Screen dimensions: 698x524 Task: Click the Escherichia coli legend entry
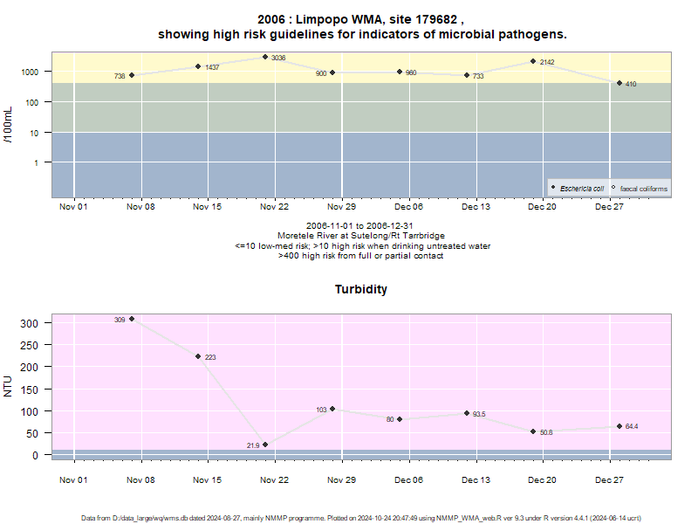tap(578, 189)
